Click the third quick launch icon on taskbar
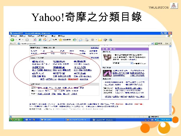This screenshot has height=136, width=181. point(34,120)
